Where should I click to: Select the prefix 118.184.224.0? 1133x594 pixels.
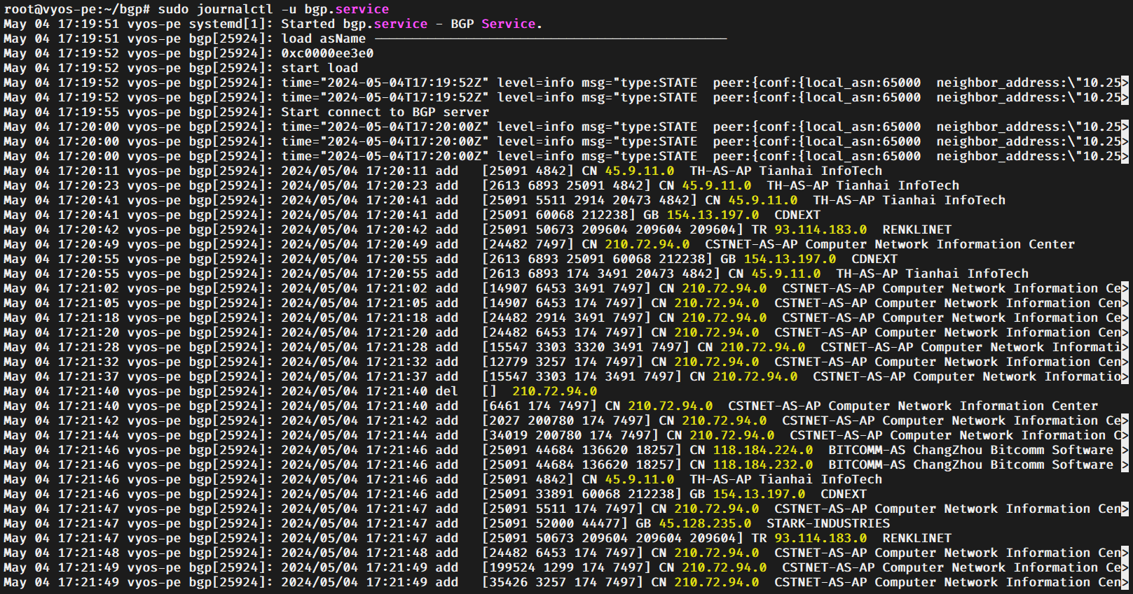click(763, 450)
